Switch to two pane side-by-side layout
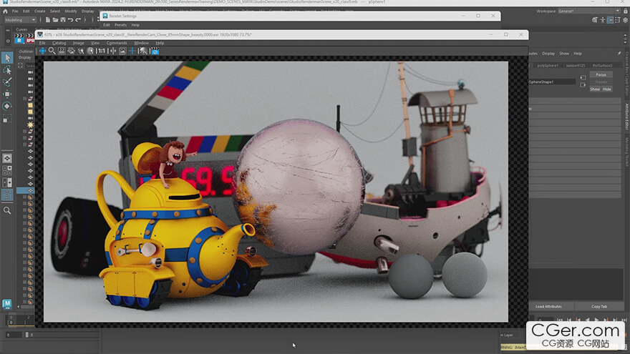The image size is (630, 354). click(7, 182)
